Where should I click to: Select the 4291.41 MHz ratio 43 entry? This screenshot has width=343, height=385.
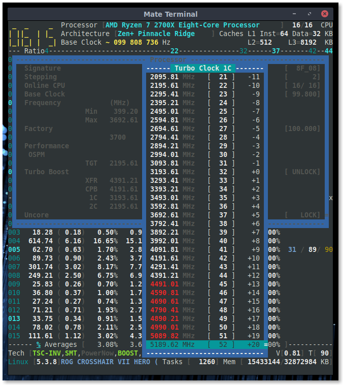[x=205, y=267]
